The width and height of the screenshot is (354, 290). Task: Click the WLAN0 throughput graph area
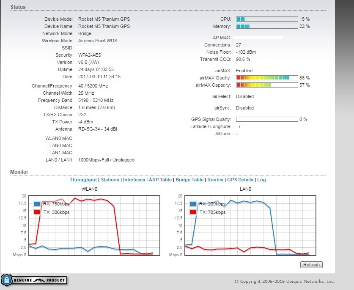94,225
